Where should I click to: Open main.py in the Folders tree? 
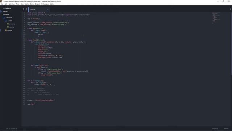pyautogui.click(x=10, y=30)
